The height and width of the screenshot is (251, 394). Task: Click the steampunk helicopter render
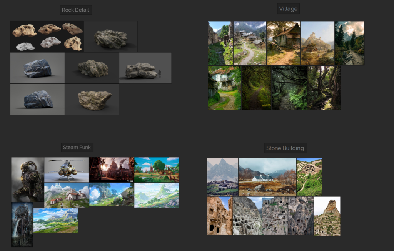[x=67, y=170]
